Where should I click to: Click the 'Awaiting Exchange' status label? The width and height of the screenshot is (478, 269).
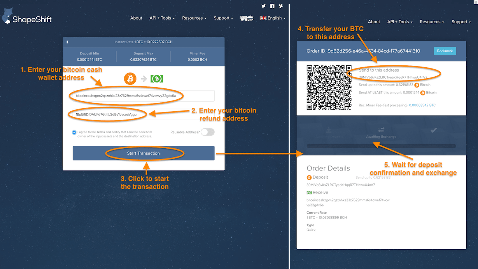pyautogui.click(x=381, y=137)
